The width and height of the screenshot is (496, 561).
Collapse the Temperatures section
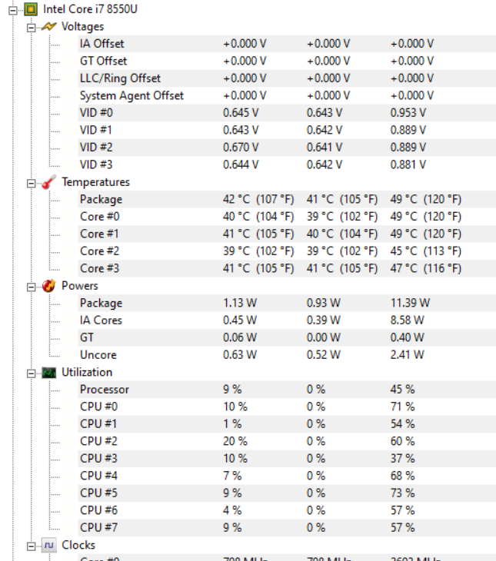tap(32, 183)
